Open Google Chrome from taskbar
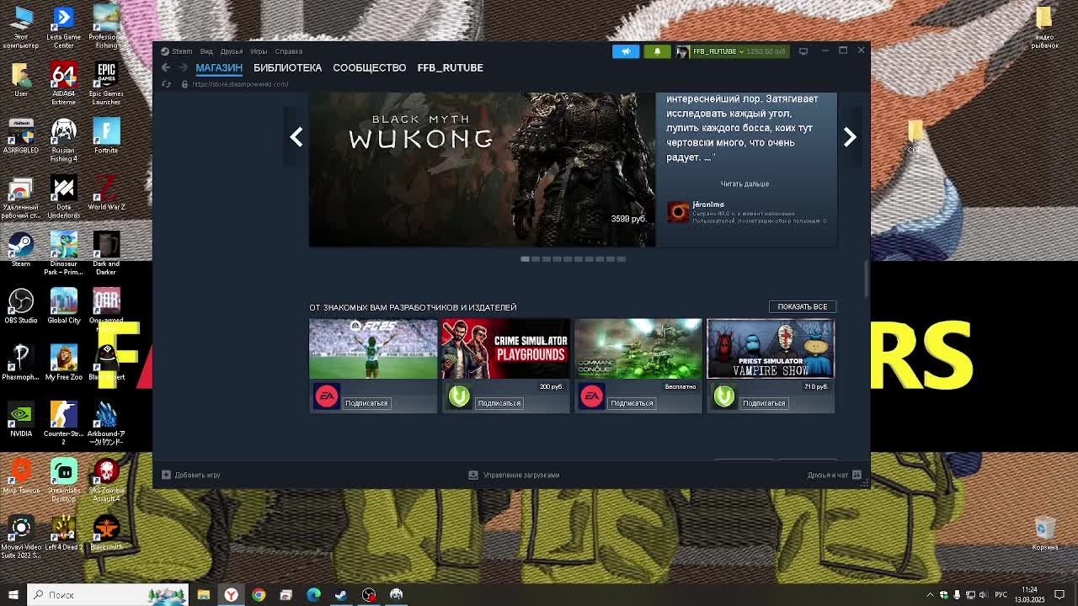 click(259, 595)
